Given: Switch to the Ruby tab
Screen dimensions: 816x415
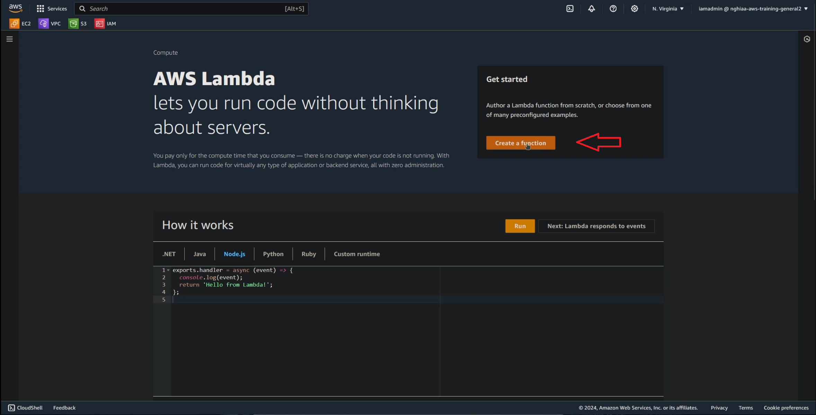Looking at the screenshot, I should coord(309,254).
